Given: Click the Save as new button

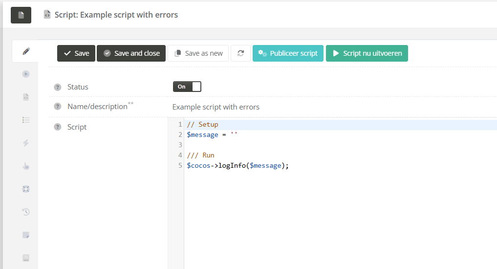Looking at the screenshot, I should (x=198, y=53).
